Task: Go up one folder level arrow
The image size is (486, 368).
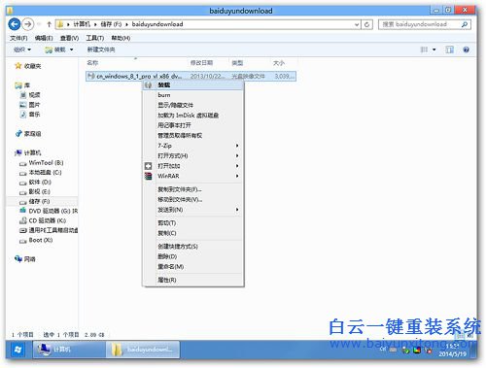Action: pyautogui.click(x=49, y=24)
